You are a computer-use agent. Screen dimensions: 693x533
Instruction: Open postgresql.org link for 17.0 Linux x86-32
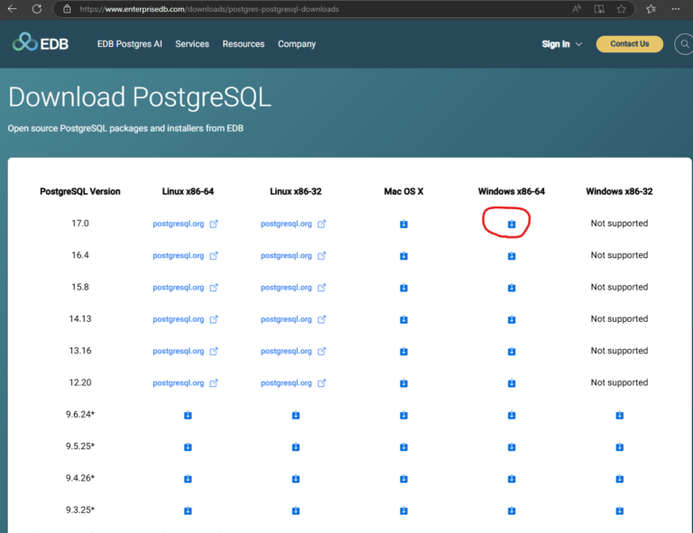tap(293, 224)
